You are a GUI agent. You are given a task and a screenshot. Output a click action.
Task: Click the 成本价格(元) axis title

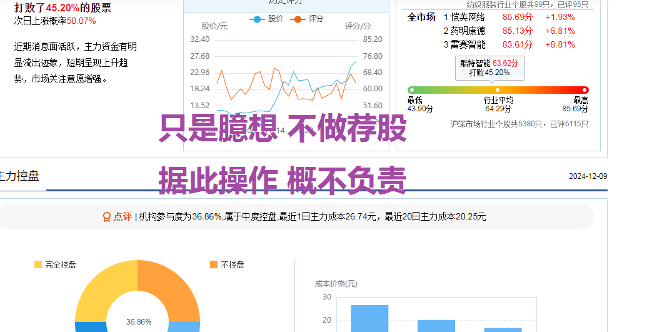[x=336, y=284]
